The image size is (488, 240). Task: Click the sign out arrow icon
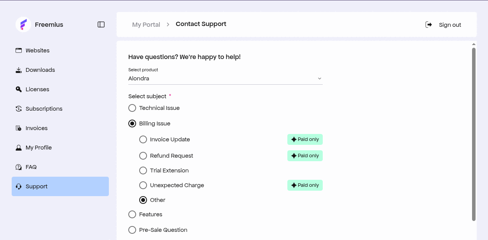(429, 25)
